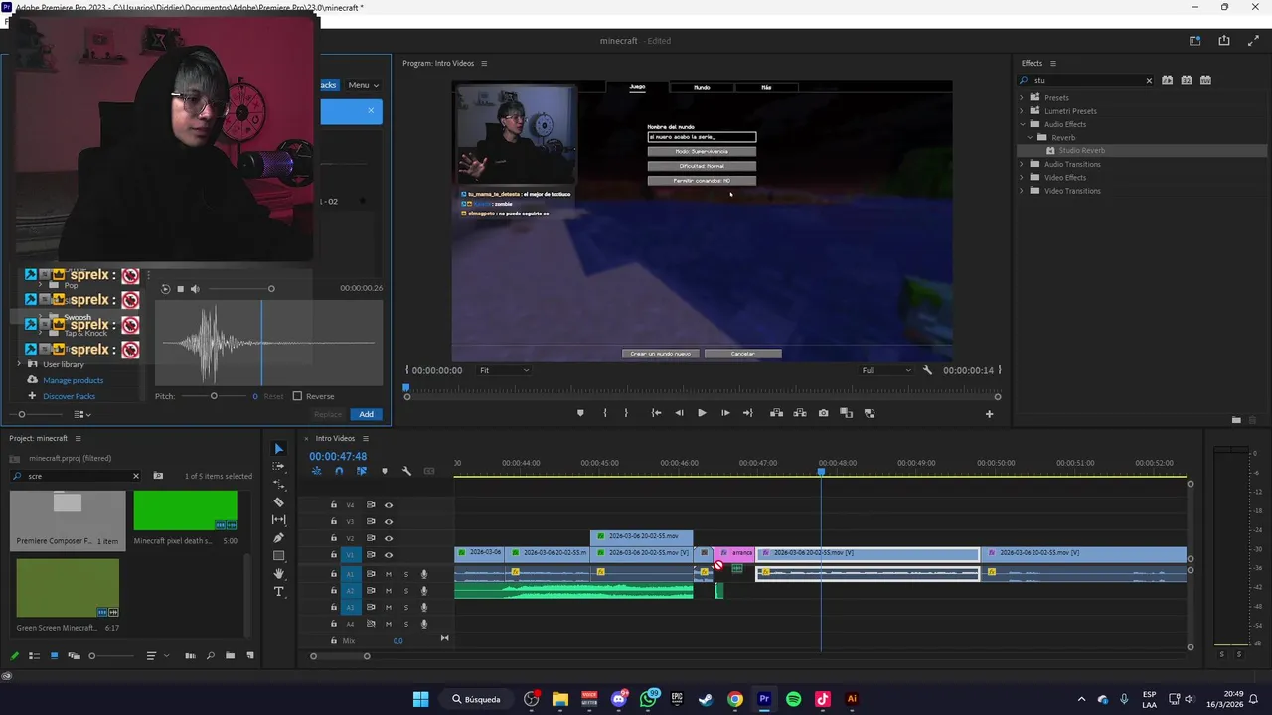
Task: Step forward one frame
Action: click(725, 413)
